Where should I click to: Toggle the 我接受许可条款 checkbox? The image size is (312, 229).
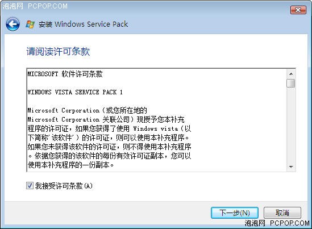pos(30,186)
